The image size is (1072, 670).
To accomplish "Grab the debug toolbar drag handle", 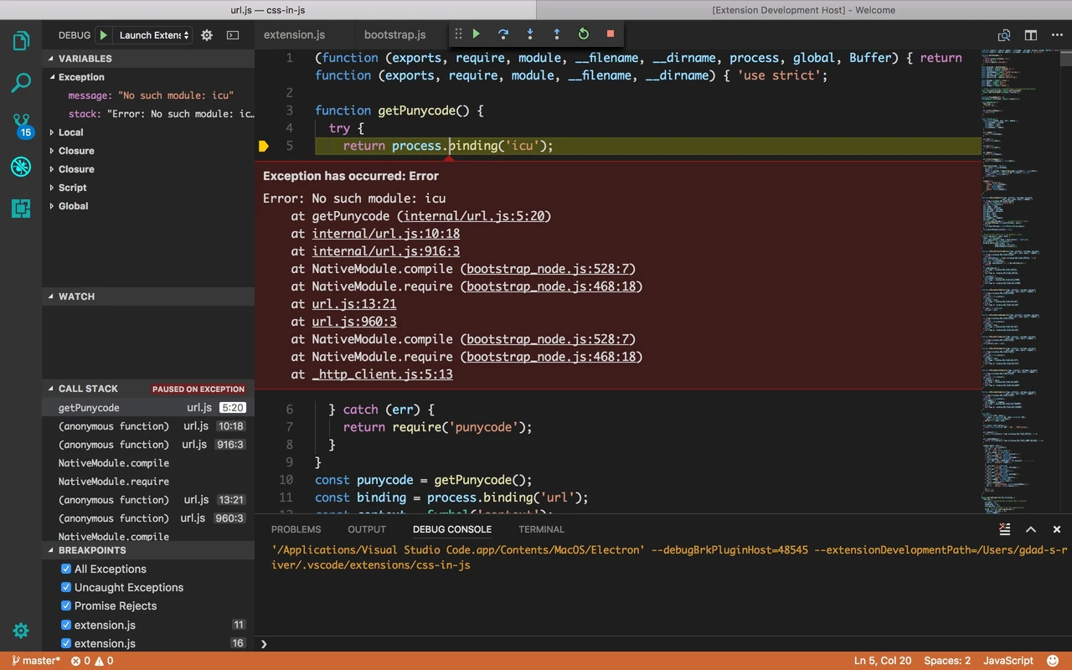I will (458, 34).
